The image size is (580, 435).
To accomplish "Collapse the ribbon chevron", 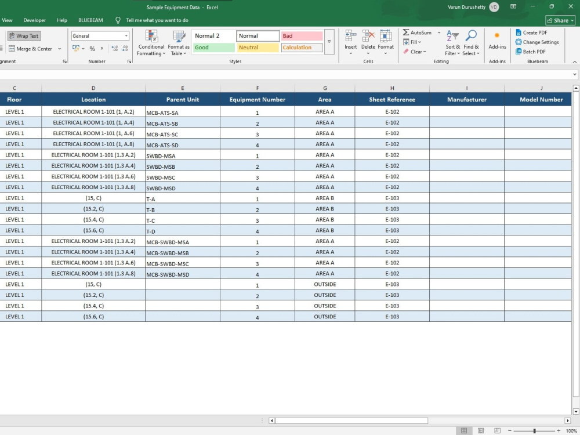I will pyautogui.click(x=574, y=62).
